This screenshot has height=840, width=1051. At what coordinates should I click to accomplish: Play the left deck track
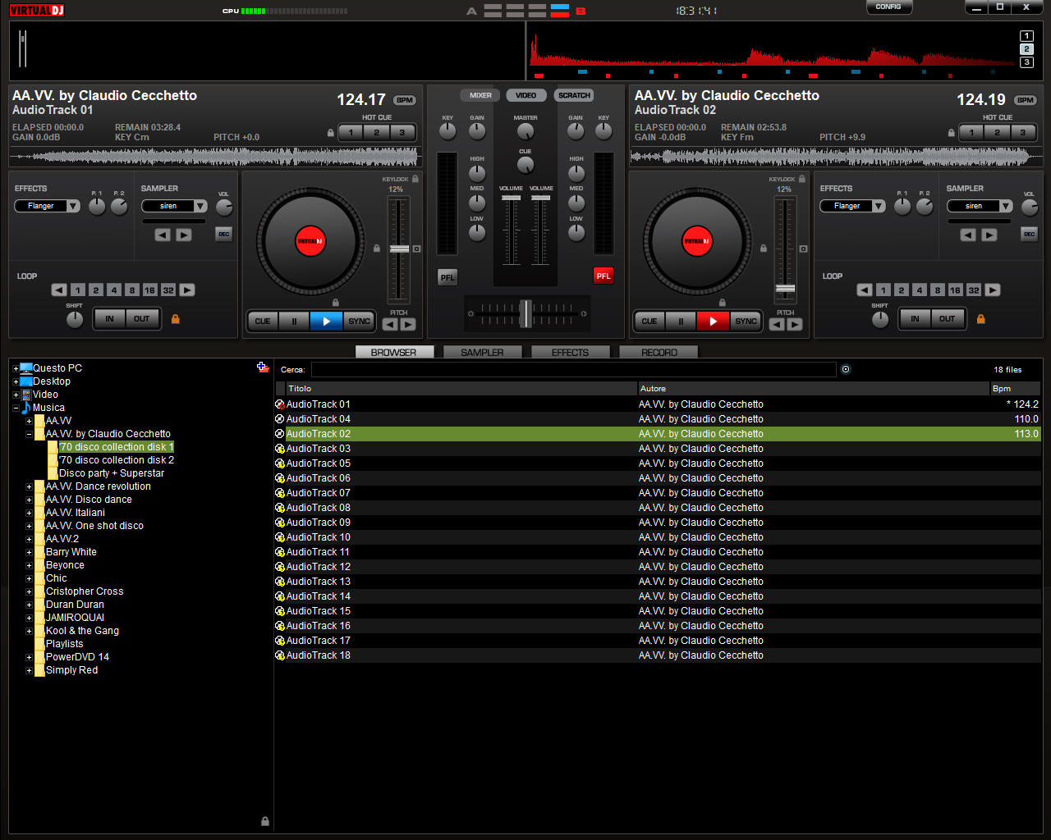tap(326, 322)
